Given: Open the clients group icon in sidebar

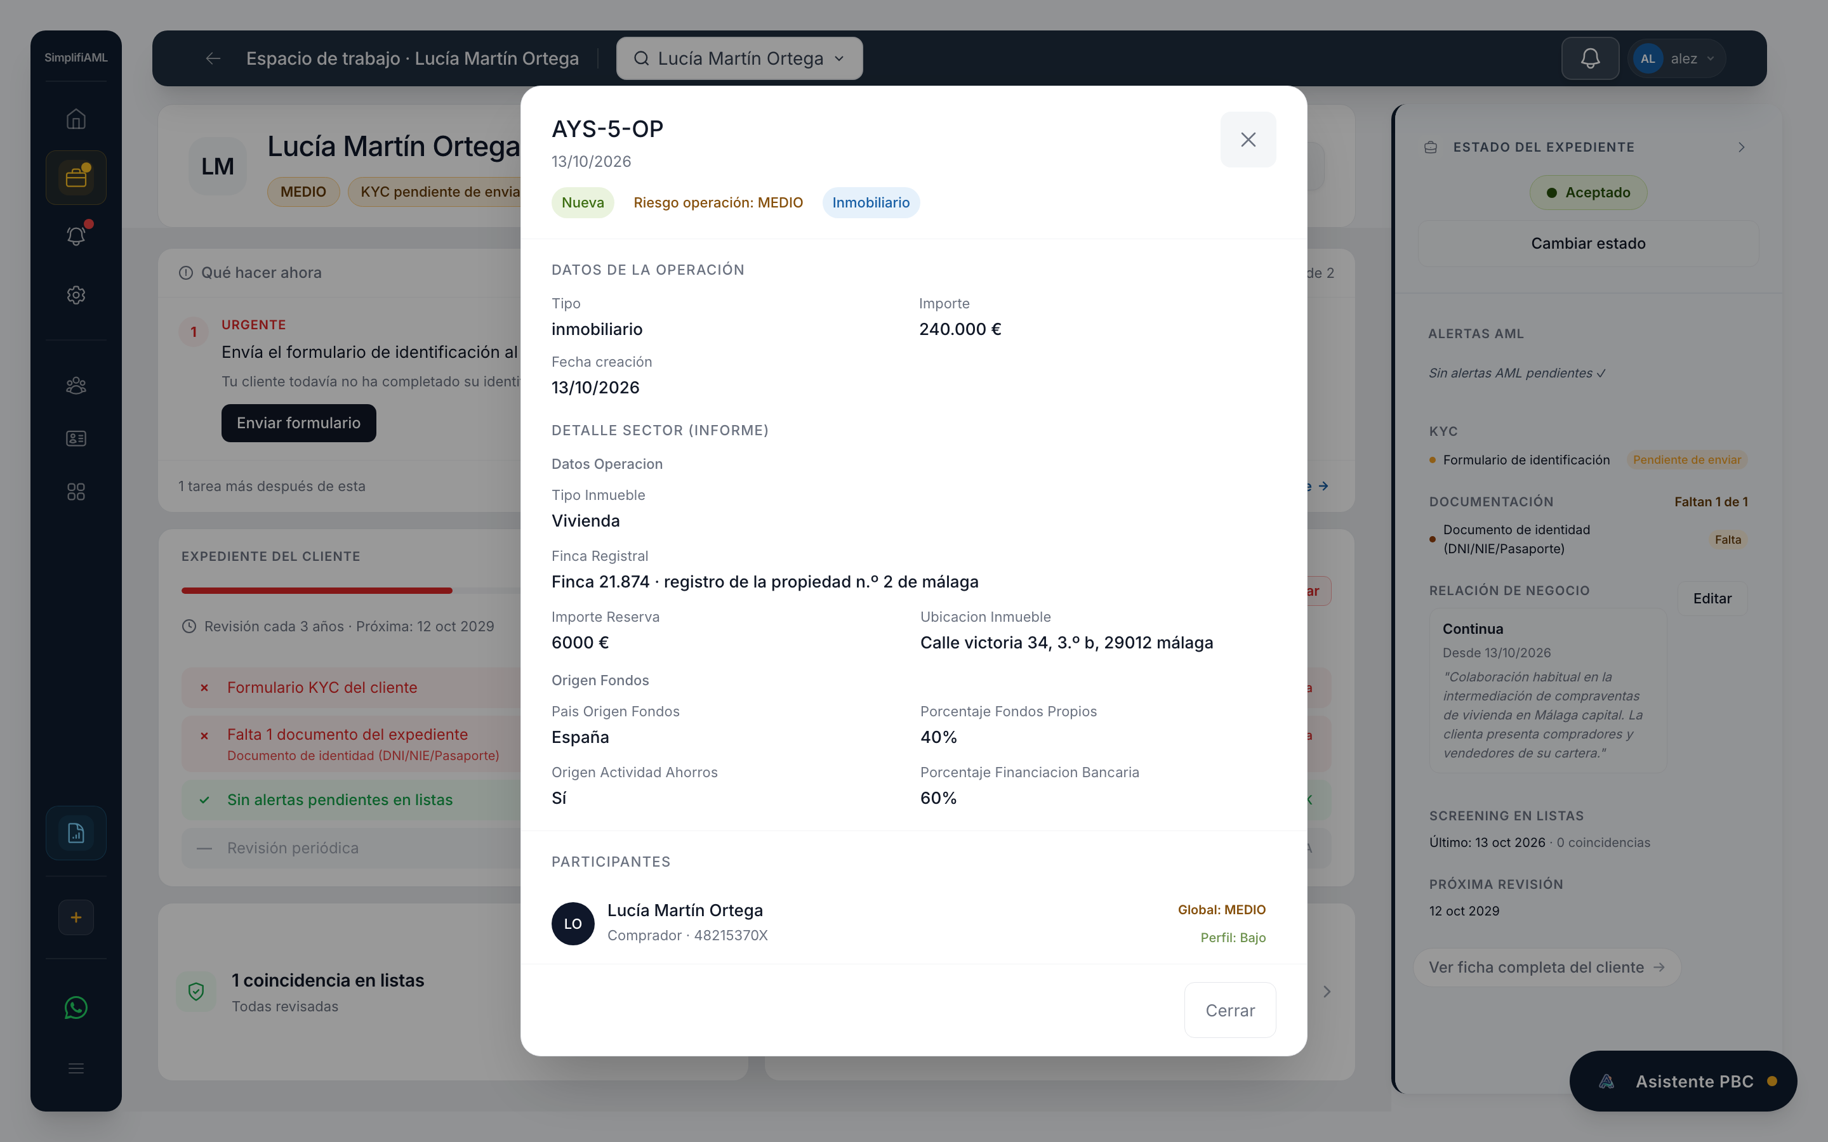Looking at the screenshot, I should [76, 386].
